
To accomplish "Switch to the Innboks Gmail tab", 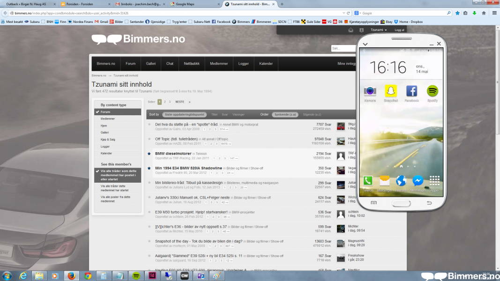I will pyautogui.click(x=140, y=4).
